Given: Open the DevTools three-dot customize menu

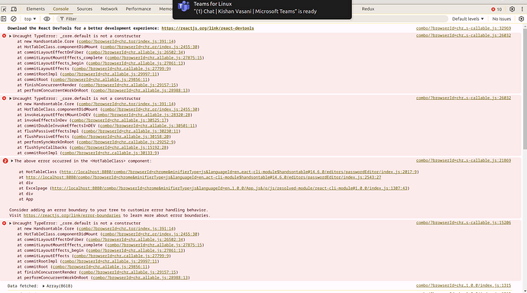Looking at the screenshot, I should tap(522, 9).
